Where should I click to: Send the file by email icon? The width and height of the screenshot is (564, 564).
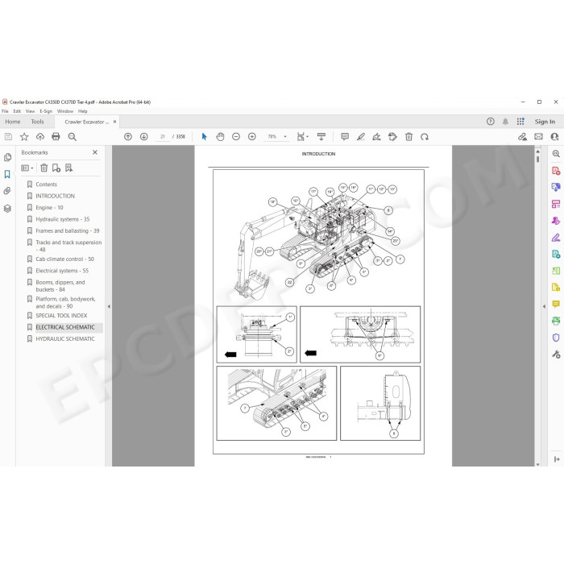pos(538,137)
